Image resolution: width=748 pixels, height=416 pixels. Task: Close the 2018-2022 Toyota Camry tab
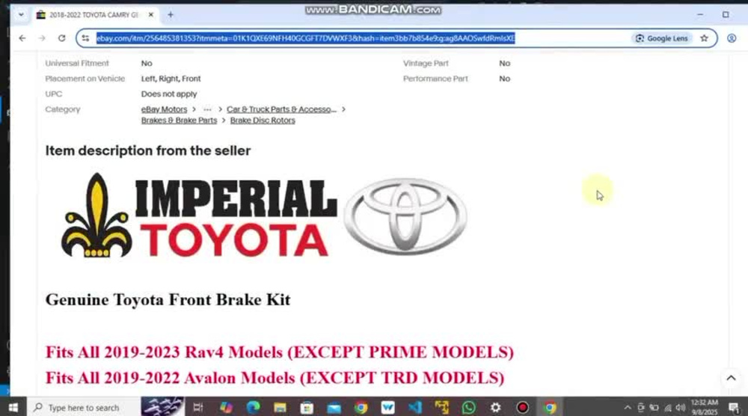(151, 15)
